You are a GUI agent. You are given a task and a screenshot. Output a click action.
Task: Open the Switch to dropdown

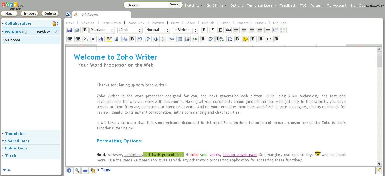point(193,5)
